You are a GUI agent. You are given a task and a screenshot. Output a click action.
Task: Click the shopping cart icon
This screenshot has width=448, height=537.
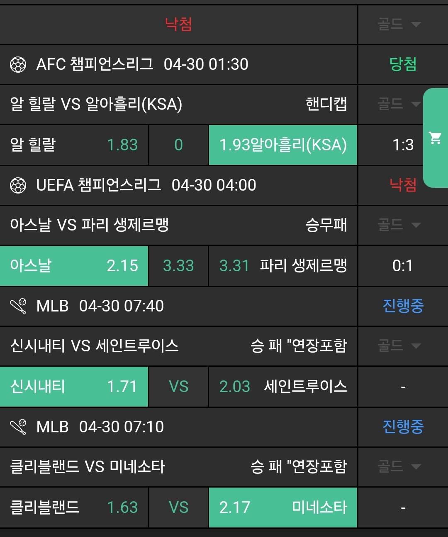tap(435, 137)
